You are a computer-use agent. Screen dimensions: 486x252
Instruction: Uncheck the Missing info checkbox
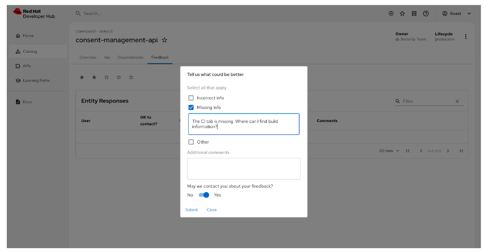[191, 107]
